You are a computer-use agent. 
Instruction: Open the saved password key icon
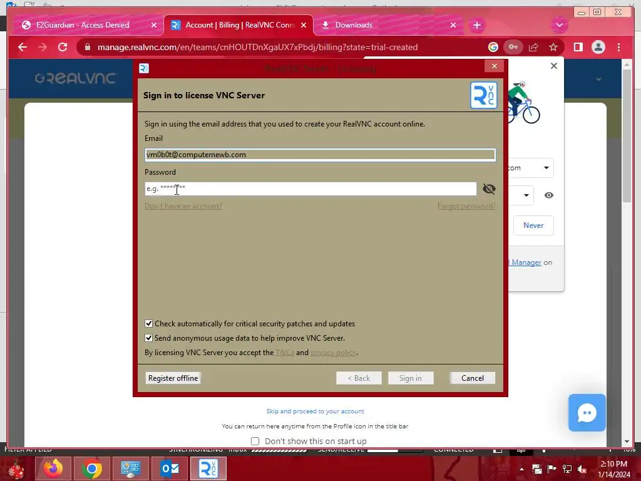click(x=513, y=47)
